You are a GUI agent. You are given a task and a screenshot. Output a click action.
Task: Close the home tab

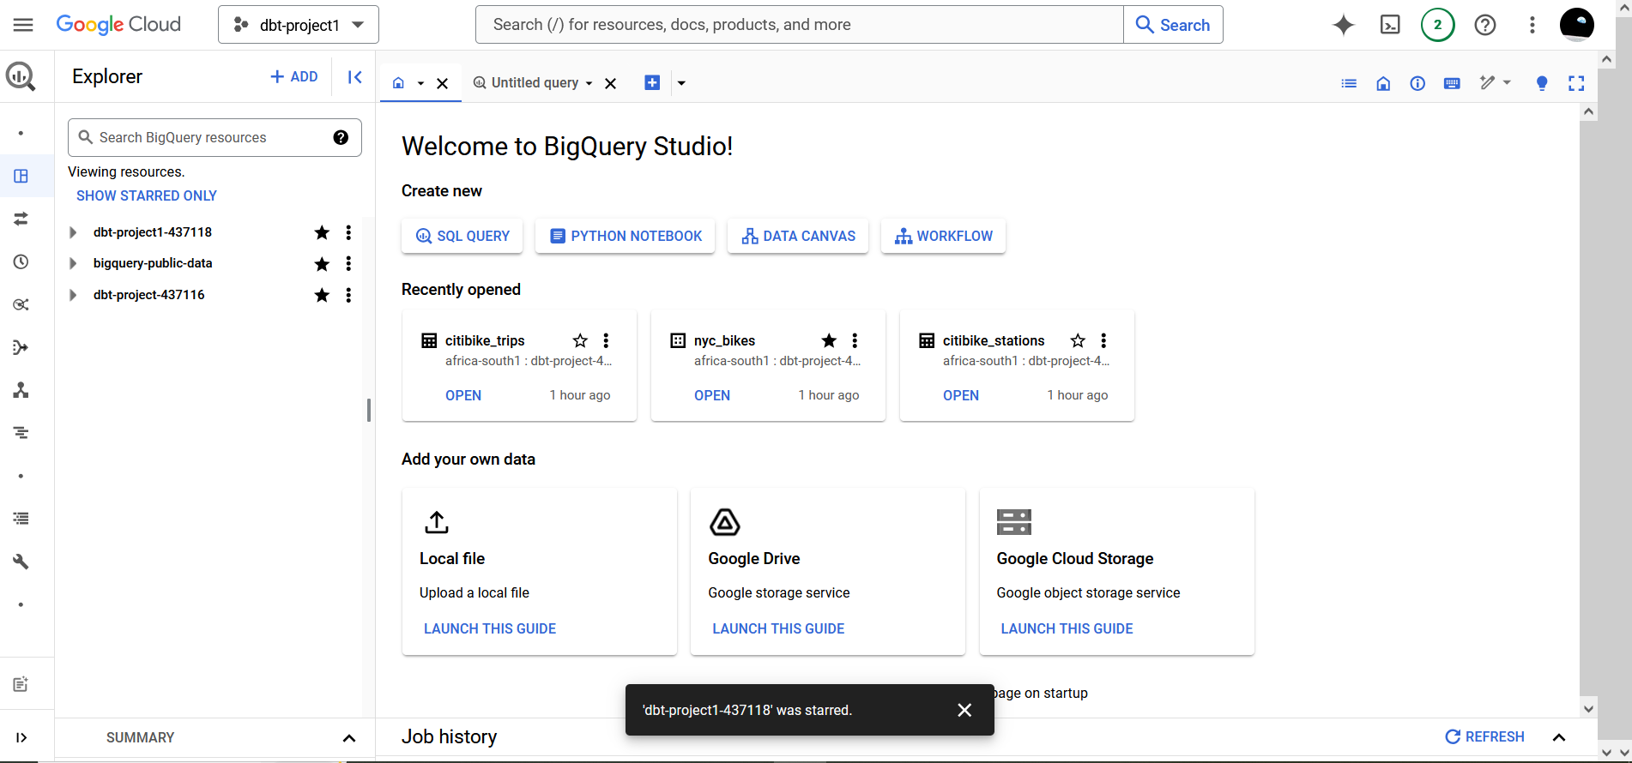(443, 83)
